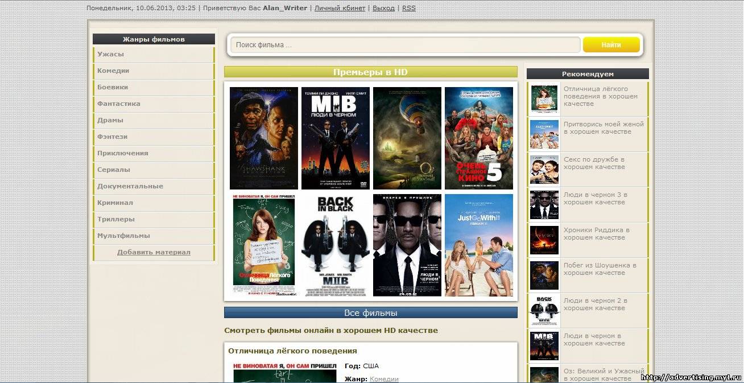The width and height of the screenshot is (744, 383).
Task: Click the Жанры фильмов sidebar header
Action: [x=154, y=39]
